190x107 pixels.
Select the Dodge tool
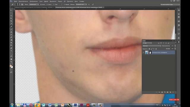pos(11,45)
